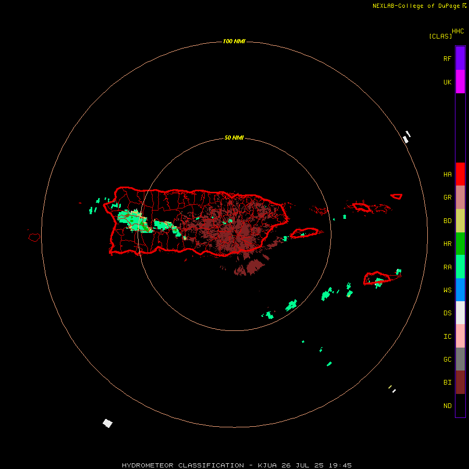Click the 19:45 timestamp in footer
469x469 pixels.
[x=340, y=465]
